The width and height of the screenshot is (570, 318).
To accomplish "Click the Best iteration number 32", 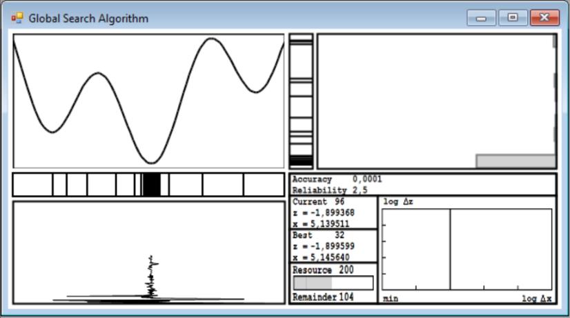I will pos(340,235).
